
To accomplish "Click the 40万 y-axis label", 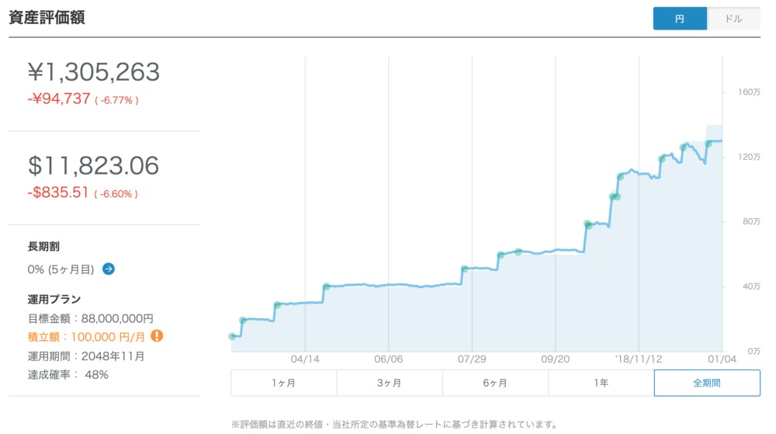I will click(751, 286).
